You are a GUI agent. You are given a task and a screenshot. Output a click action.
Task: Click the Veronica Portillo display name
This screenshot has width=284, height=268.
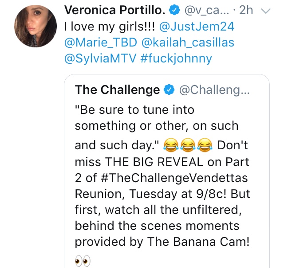pyautogui.click(x=114, y=10)
